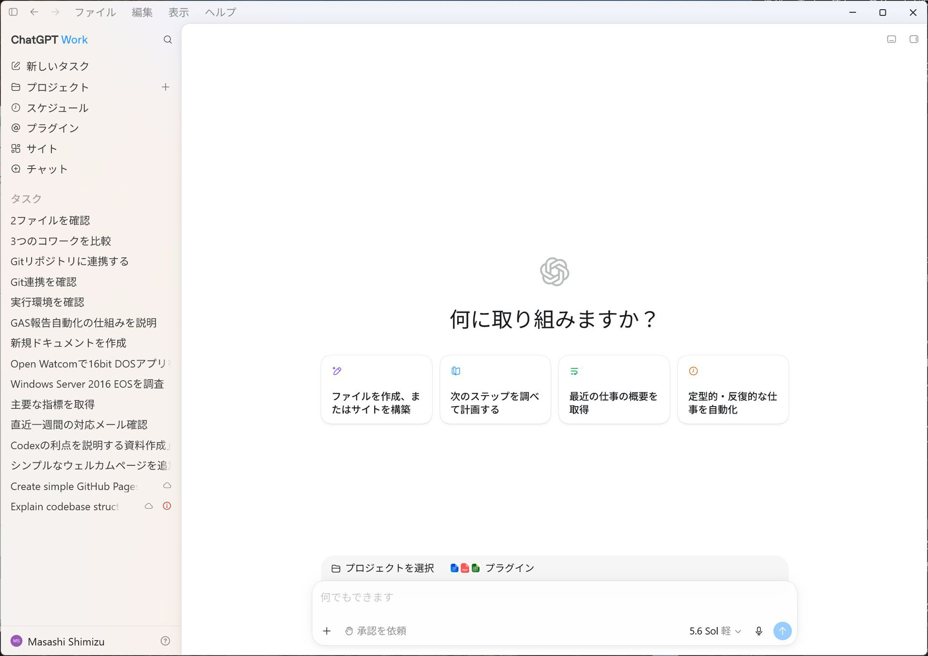
Task: Click cloud icon on Create simple GitHub row
Action: click(x=167, y=485)
